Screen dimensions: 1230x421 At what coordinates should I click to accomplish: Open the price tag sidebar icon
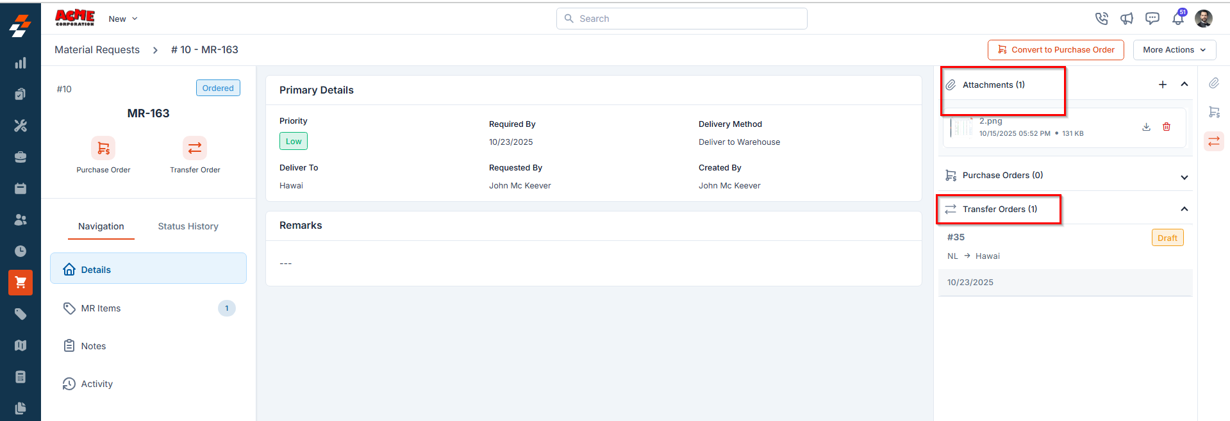coord(21,314)
